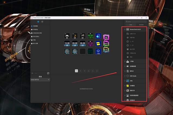Expand the OBS Studio category

(125, 76)
